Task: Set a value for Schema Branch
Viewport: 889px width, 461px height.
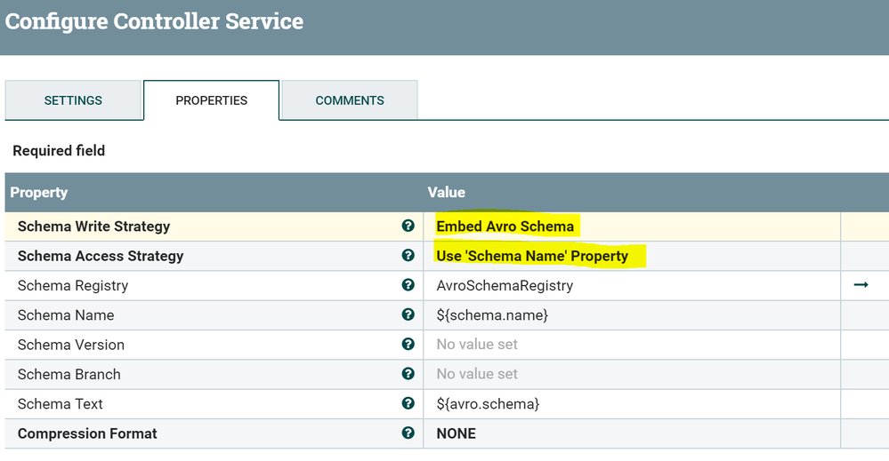Action: [477, 374]
